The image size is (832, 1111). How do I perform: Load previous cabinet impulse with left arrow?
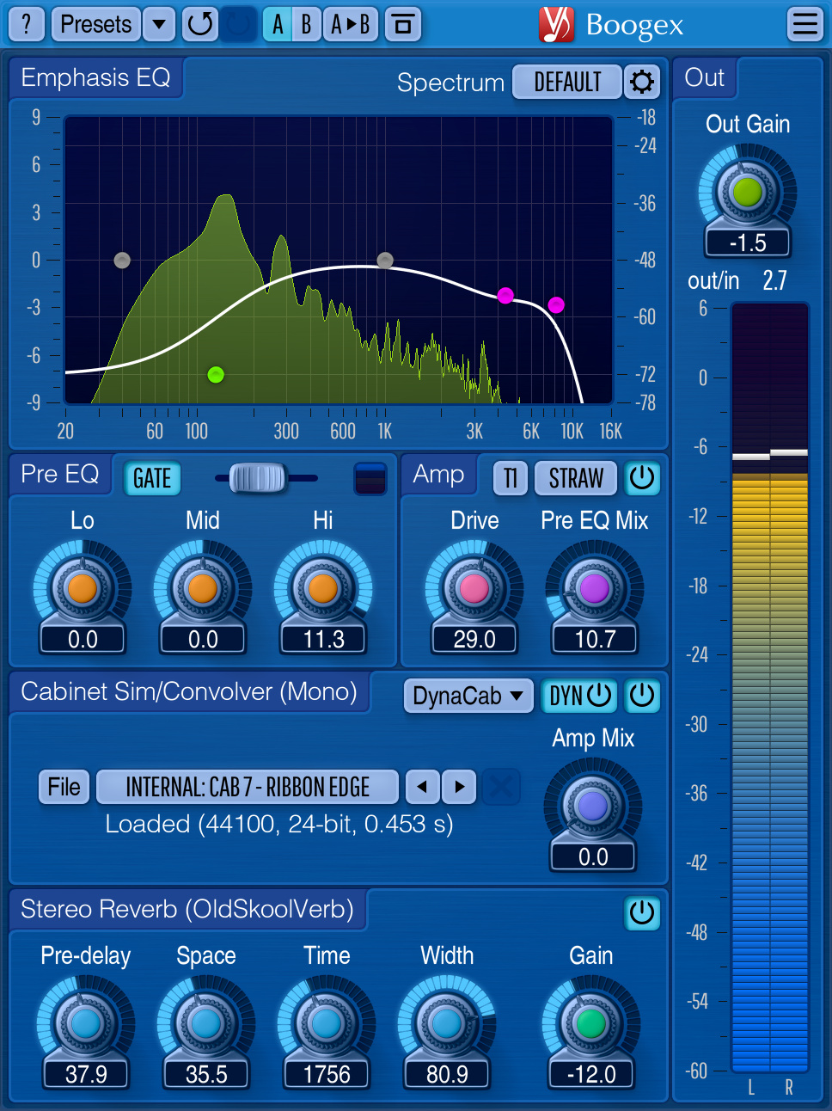(x=422, y=786)
